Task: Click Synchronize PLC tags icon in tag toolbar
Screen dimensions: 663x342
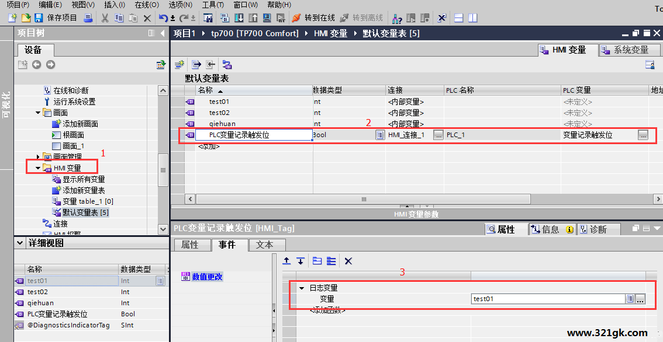Action: tap(227, 65)
